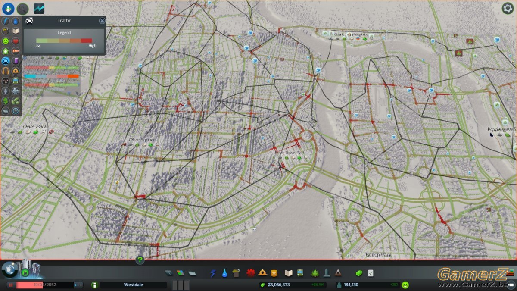Toggle the Public Transport bus view
The height and width of the screenshot is (291, 517).
16,81
